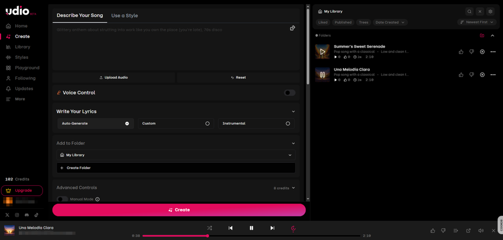
Task: Collapse the Folders section chevron
Action: pos(492,35)
